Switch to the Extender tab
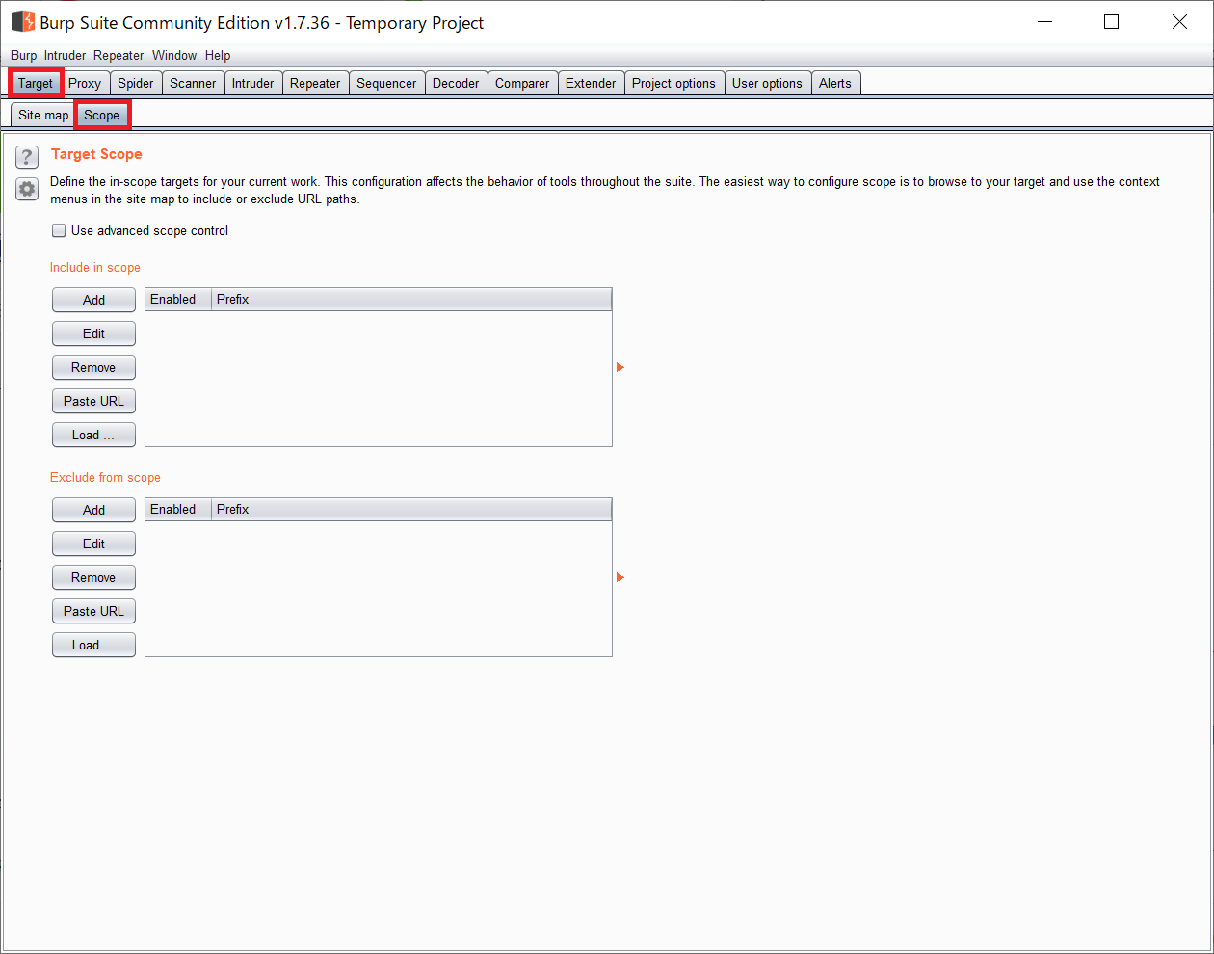Image resolution: width=1214 pixels, height=954 pixels. (x=591, y=83)
